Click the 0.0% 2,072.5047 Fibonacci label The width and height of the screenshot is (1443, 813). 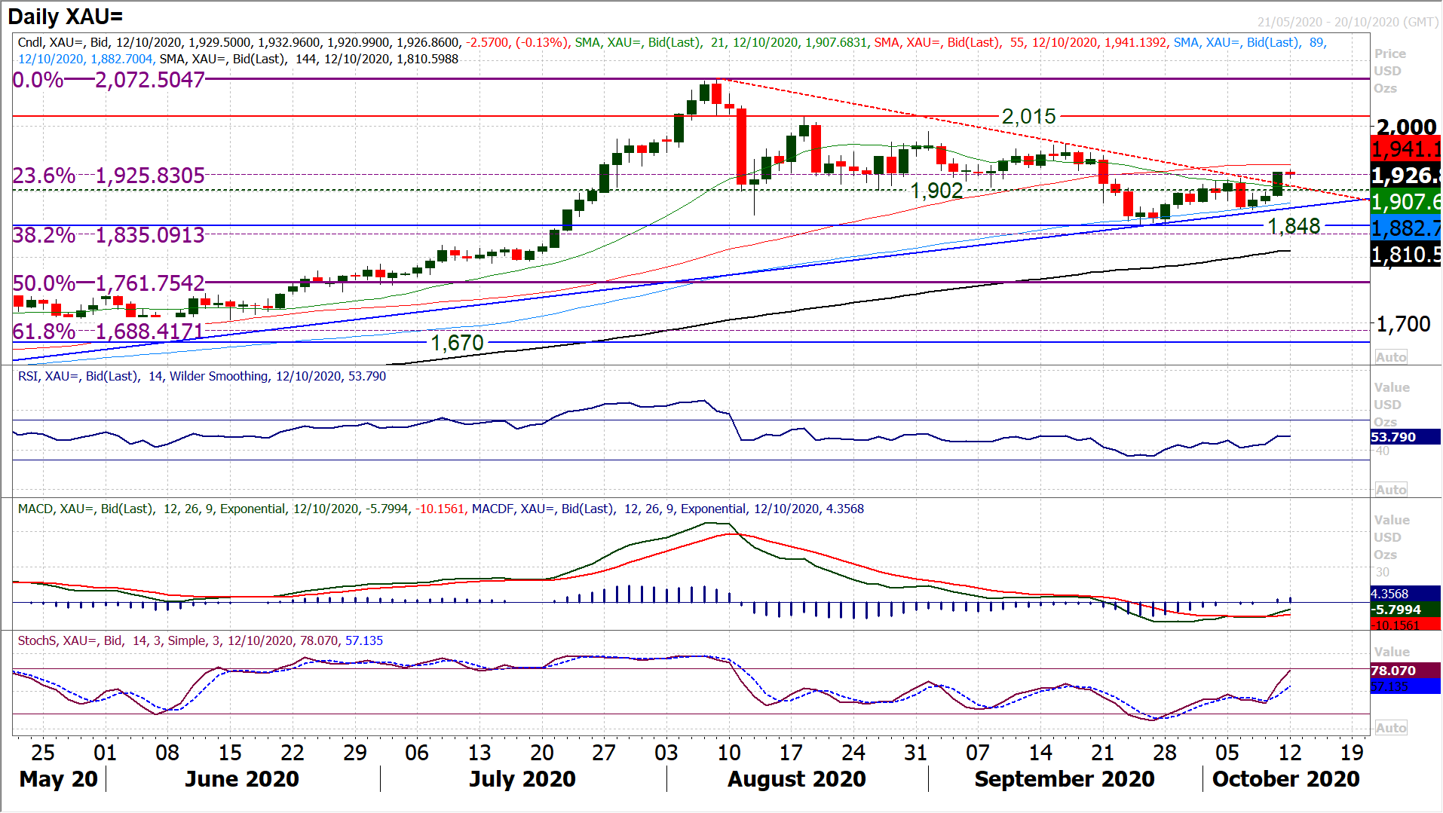[109, 80]
